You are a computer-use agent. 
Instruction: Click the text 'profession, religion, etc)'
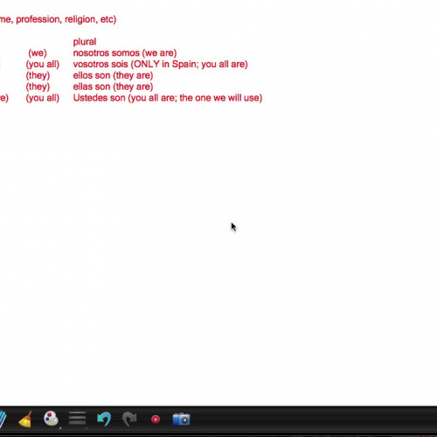pyautogui.click(x=66, y=19)
